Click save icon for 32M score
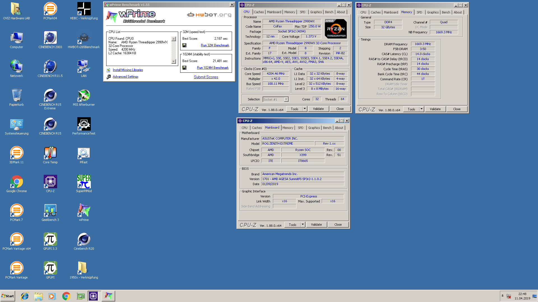The width and height of the screenshot is (538, 302). (184, 45)
